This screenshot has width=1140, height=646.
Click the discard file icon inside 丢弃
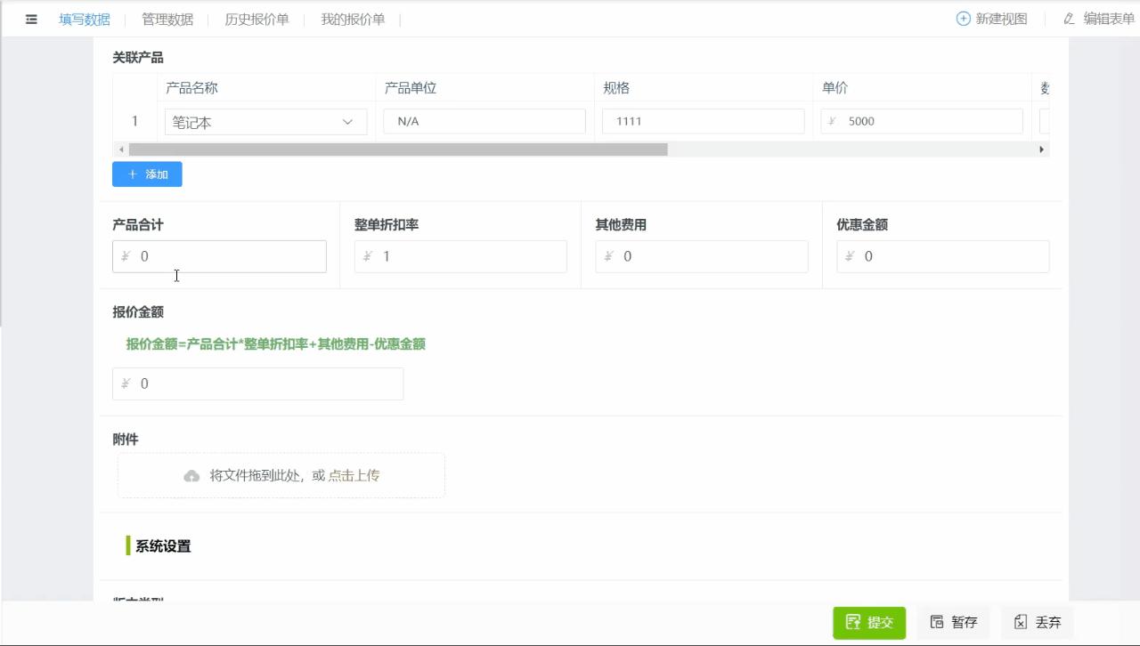pos(1019,623)
